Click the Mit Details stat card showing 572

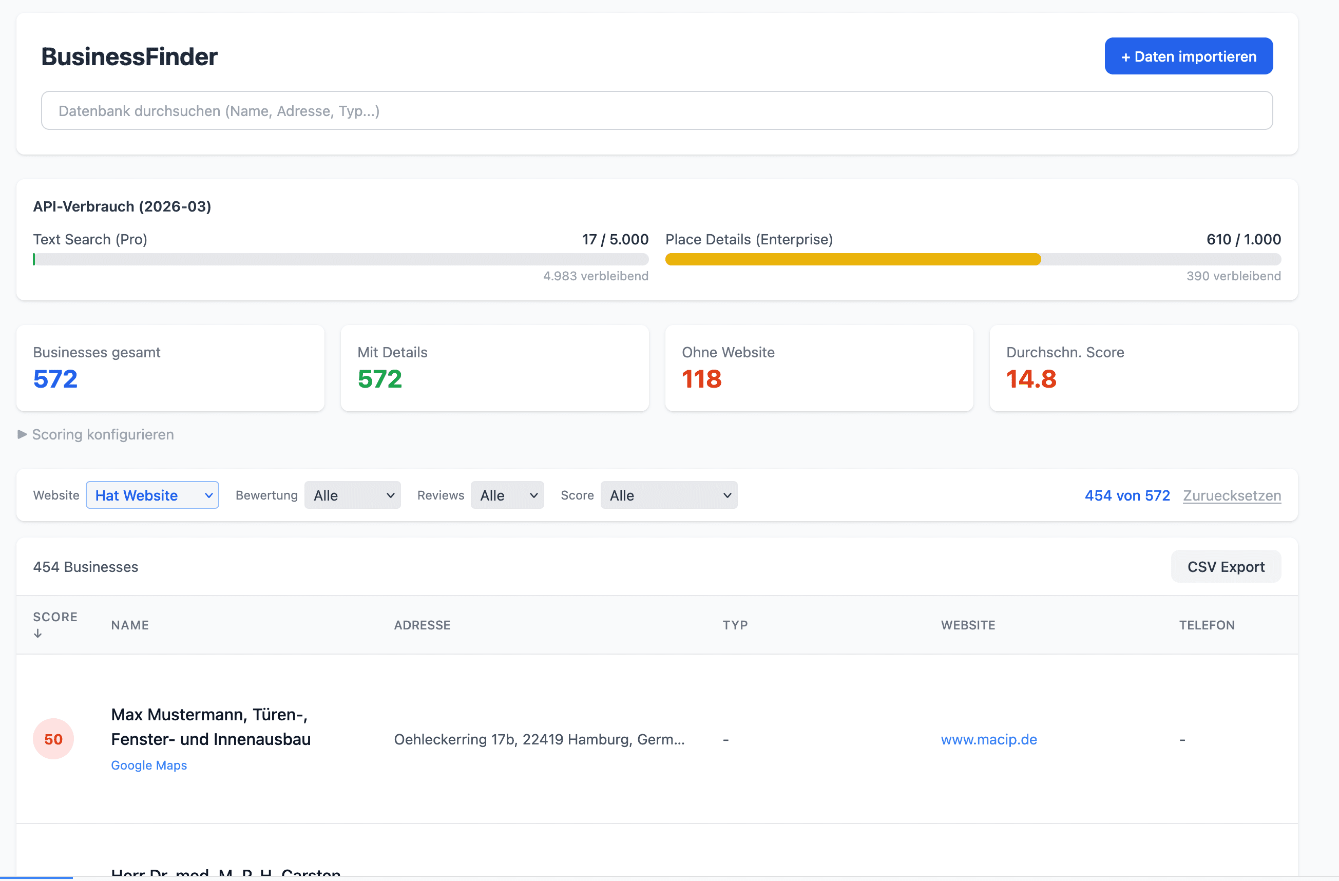click(494, 369)
